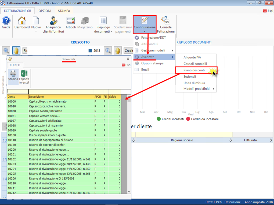
Task: Select the Fatturazione/DDT menu entry
Action: 153,38
